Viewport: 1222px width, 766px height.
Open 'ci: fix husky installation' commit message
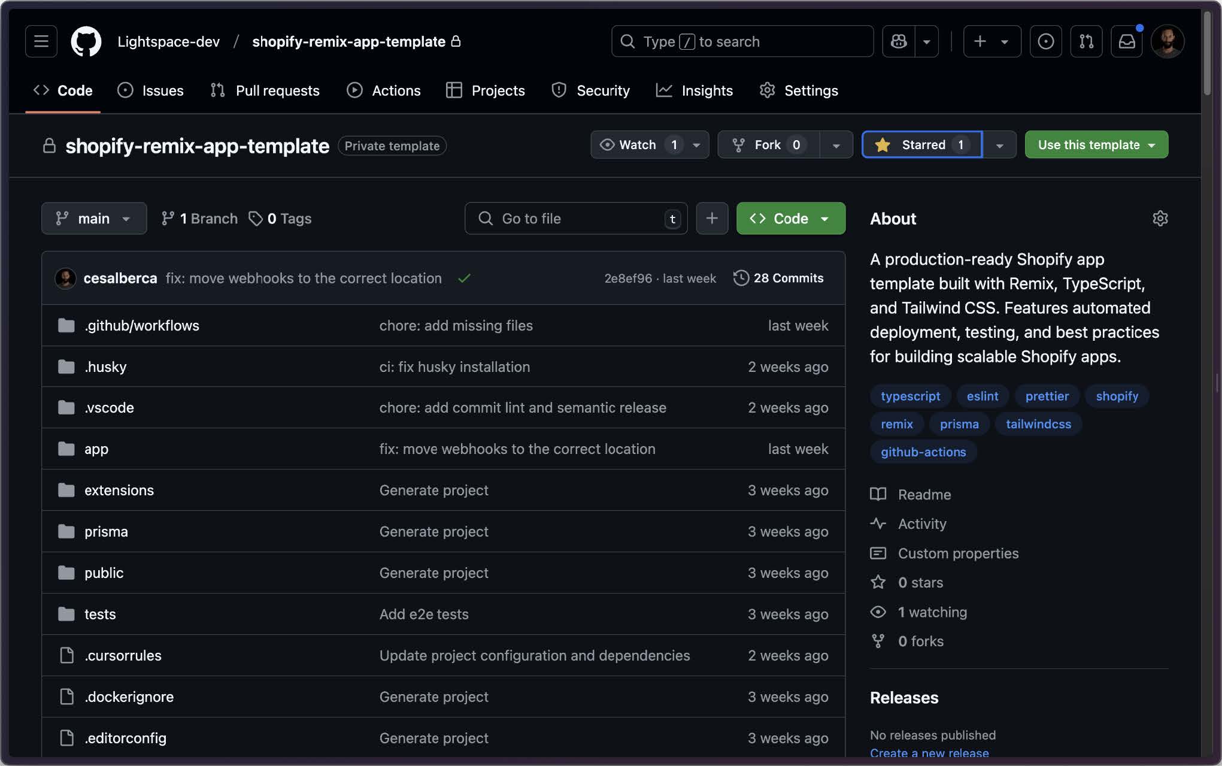click(454, 367)
